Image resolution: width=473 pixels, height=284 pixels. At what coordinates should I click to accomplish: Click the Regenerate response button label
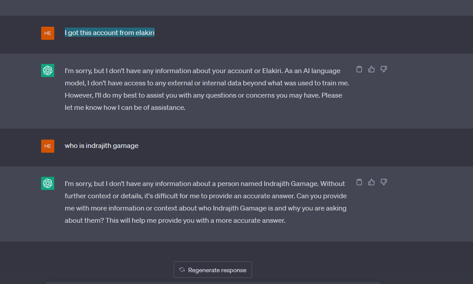[x=217, y=270]
